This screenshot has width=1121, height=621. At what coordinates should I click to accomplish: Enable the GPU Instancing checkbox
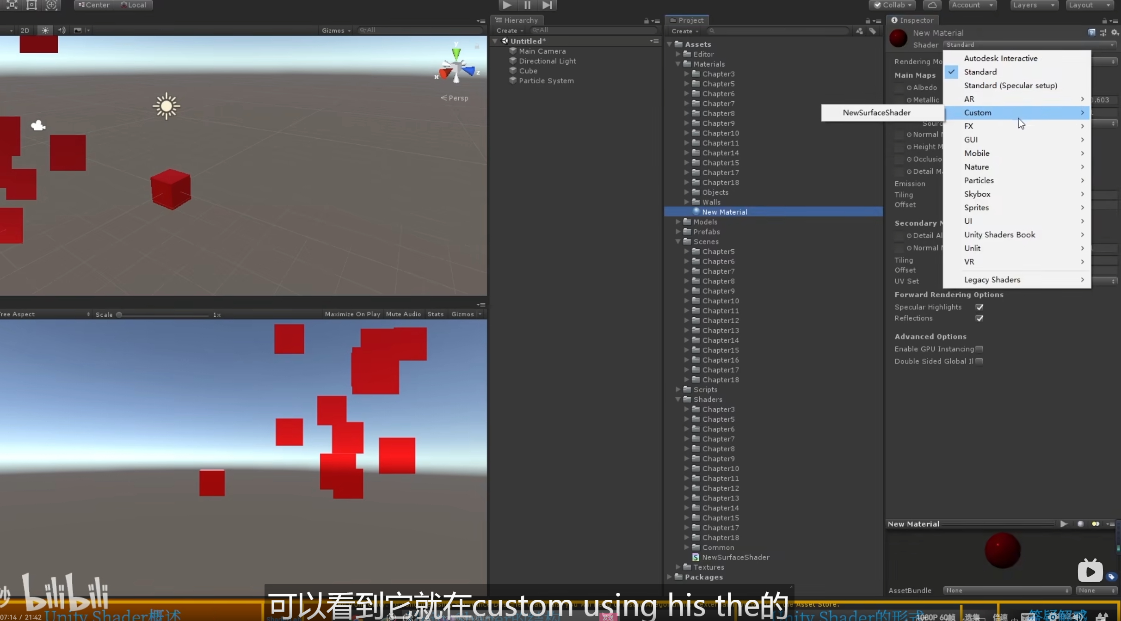pos(979,349)
